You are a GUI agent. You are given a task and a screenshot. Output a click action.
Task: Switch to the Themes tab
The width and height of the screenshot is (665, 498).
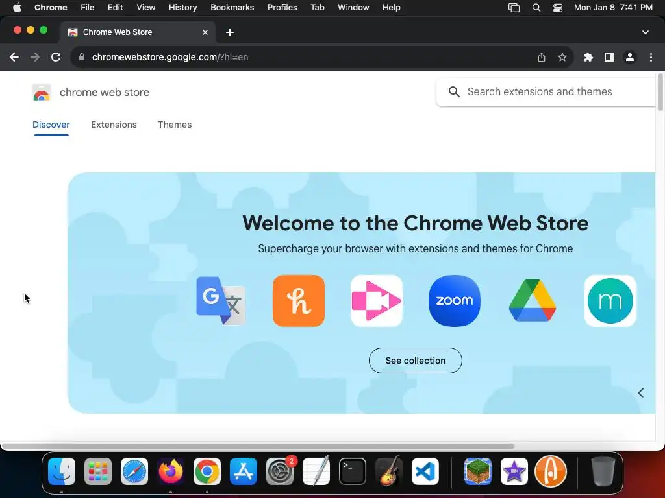pos(175,124)
